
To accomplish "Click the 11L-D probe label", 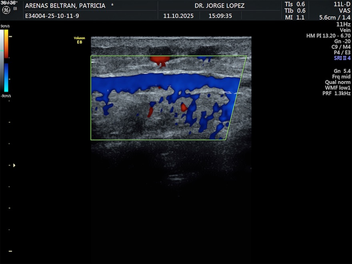I will click(x=342, y=4).
